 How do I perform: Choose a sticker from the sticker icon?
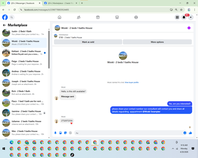click(x=65, y=133)
